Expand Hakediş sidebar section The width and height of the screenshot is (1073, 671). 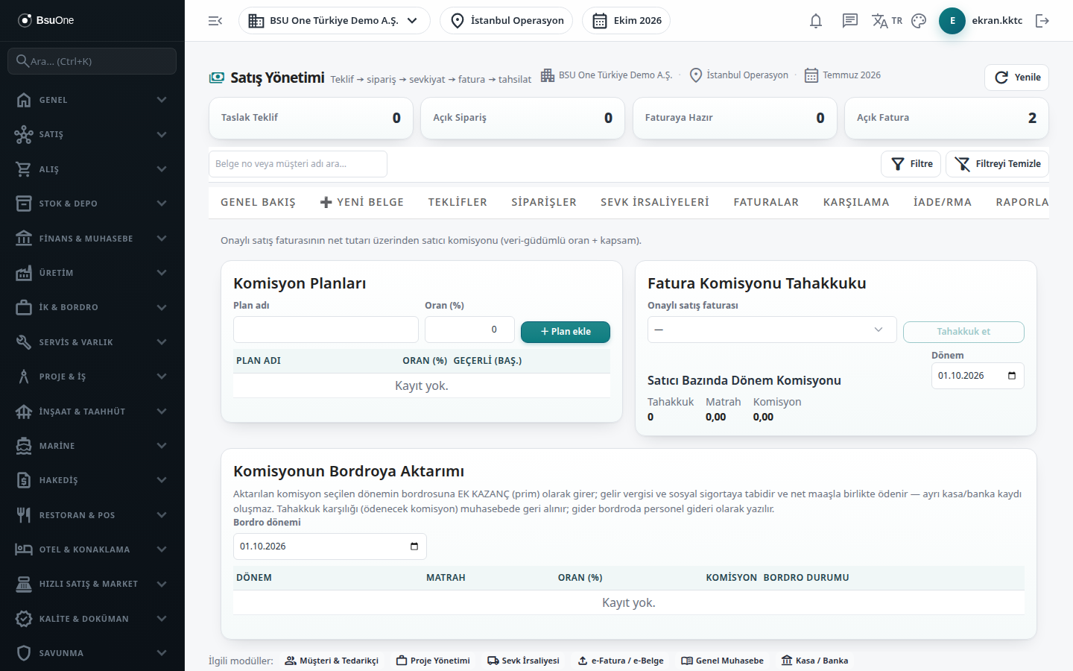coord(92,480)
